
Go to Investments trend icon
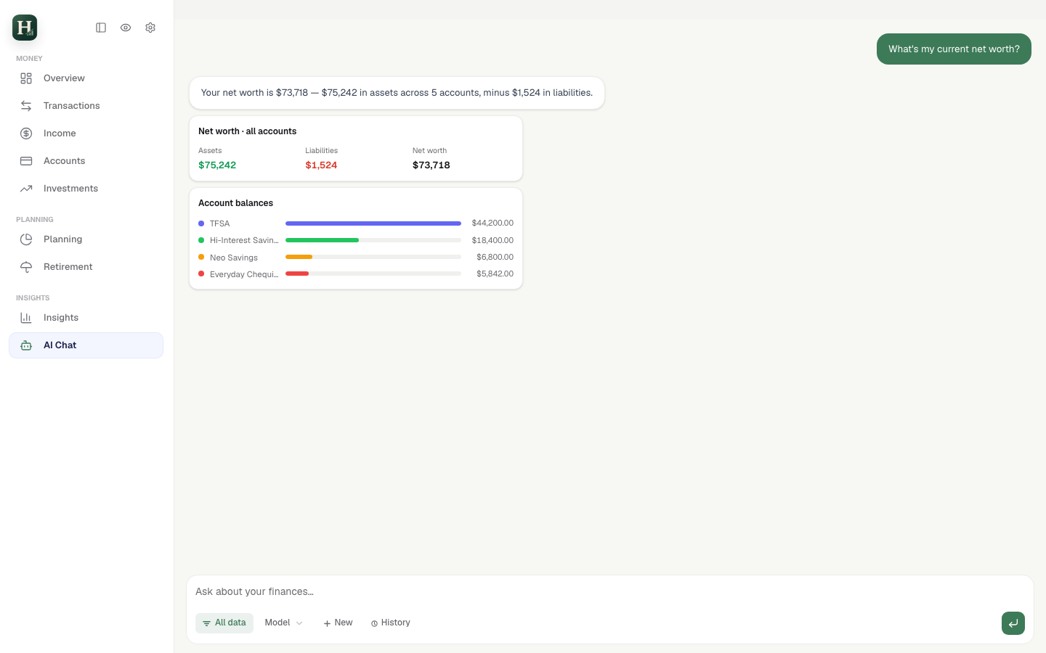point(26,189)
